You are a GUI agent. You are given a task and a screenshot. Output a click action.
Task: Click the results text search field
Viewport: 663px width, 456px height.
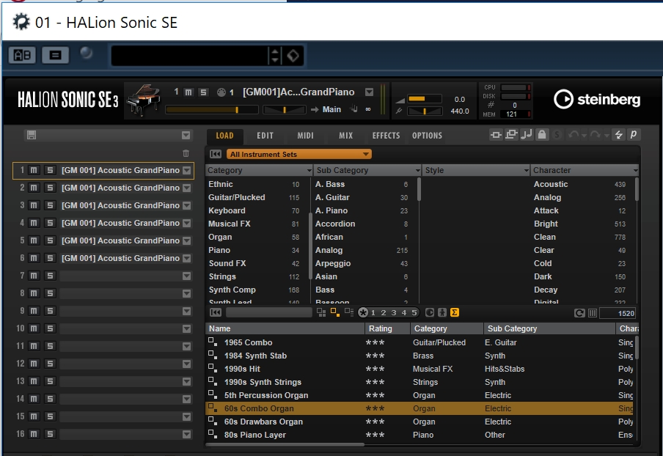click(x=269, y=313)
